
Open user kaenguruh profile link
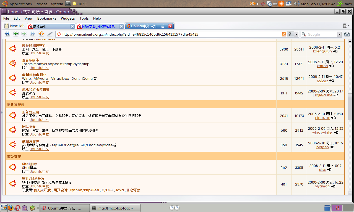pos(322,51)
